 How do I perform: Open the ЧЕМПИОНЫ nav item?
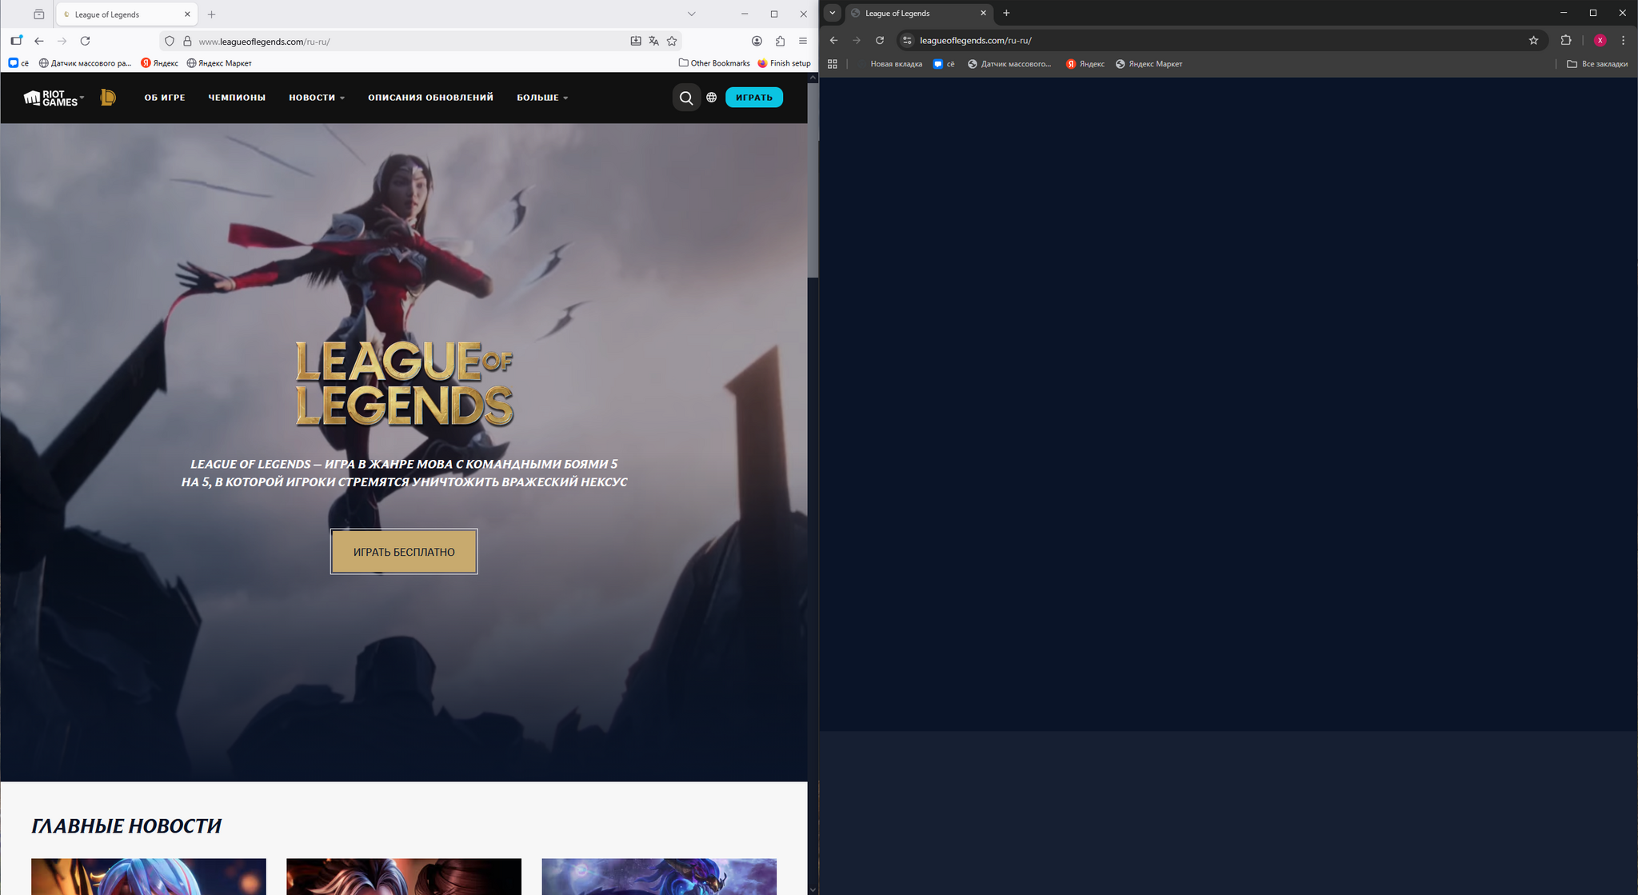point(237,98)
